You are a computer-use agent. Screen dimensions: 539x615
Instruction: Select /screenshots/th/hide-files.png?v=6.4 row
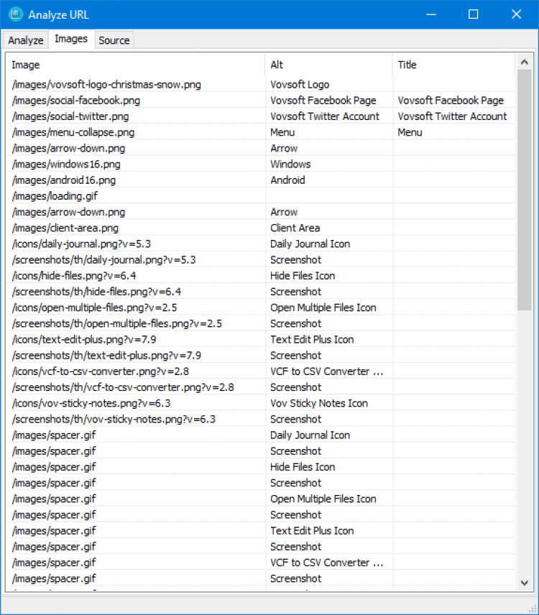click(x=261, y=292)
